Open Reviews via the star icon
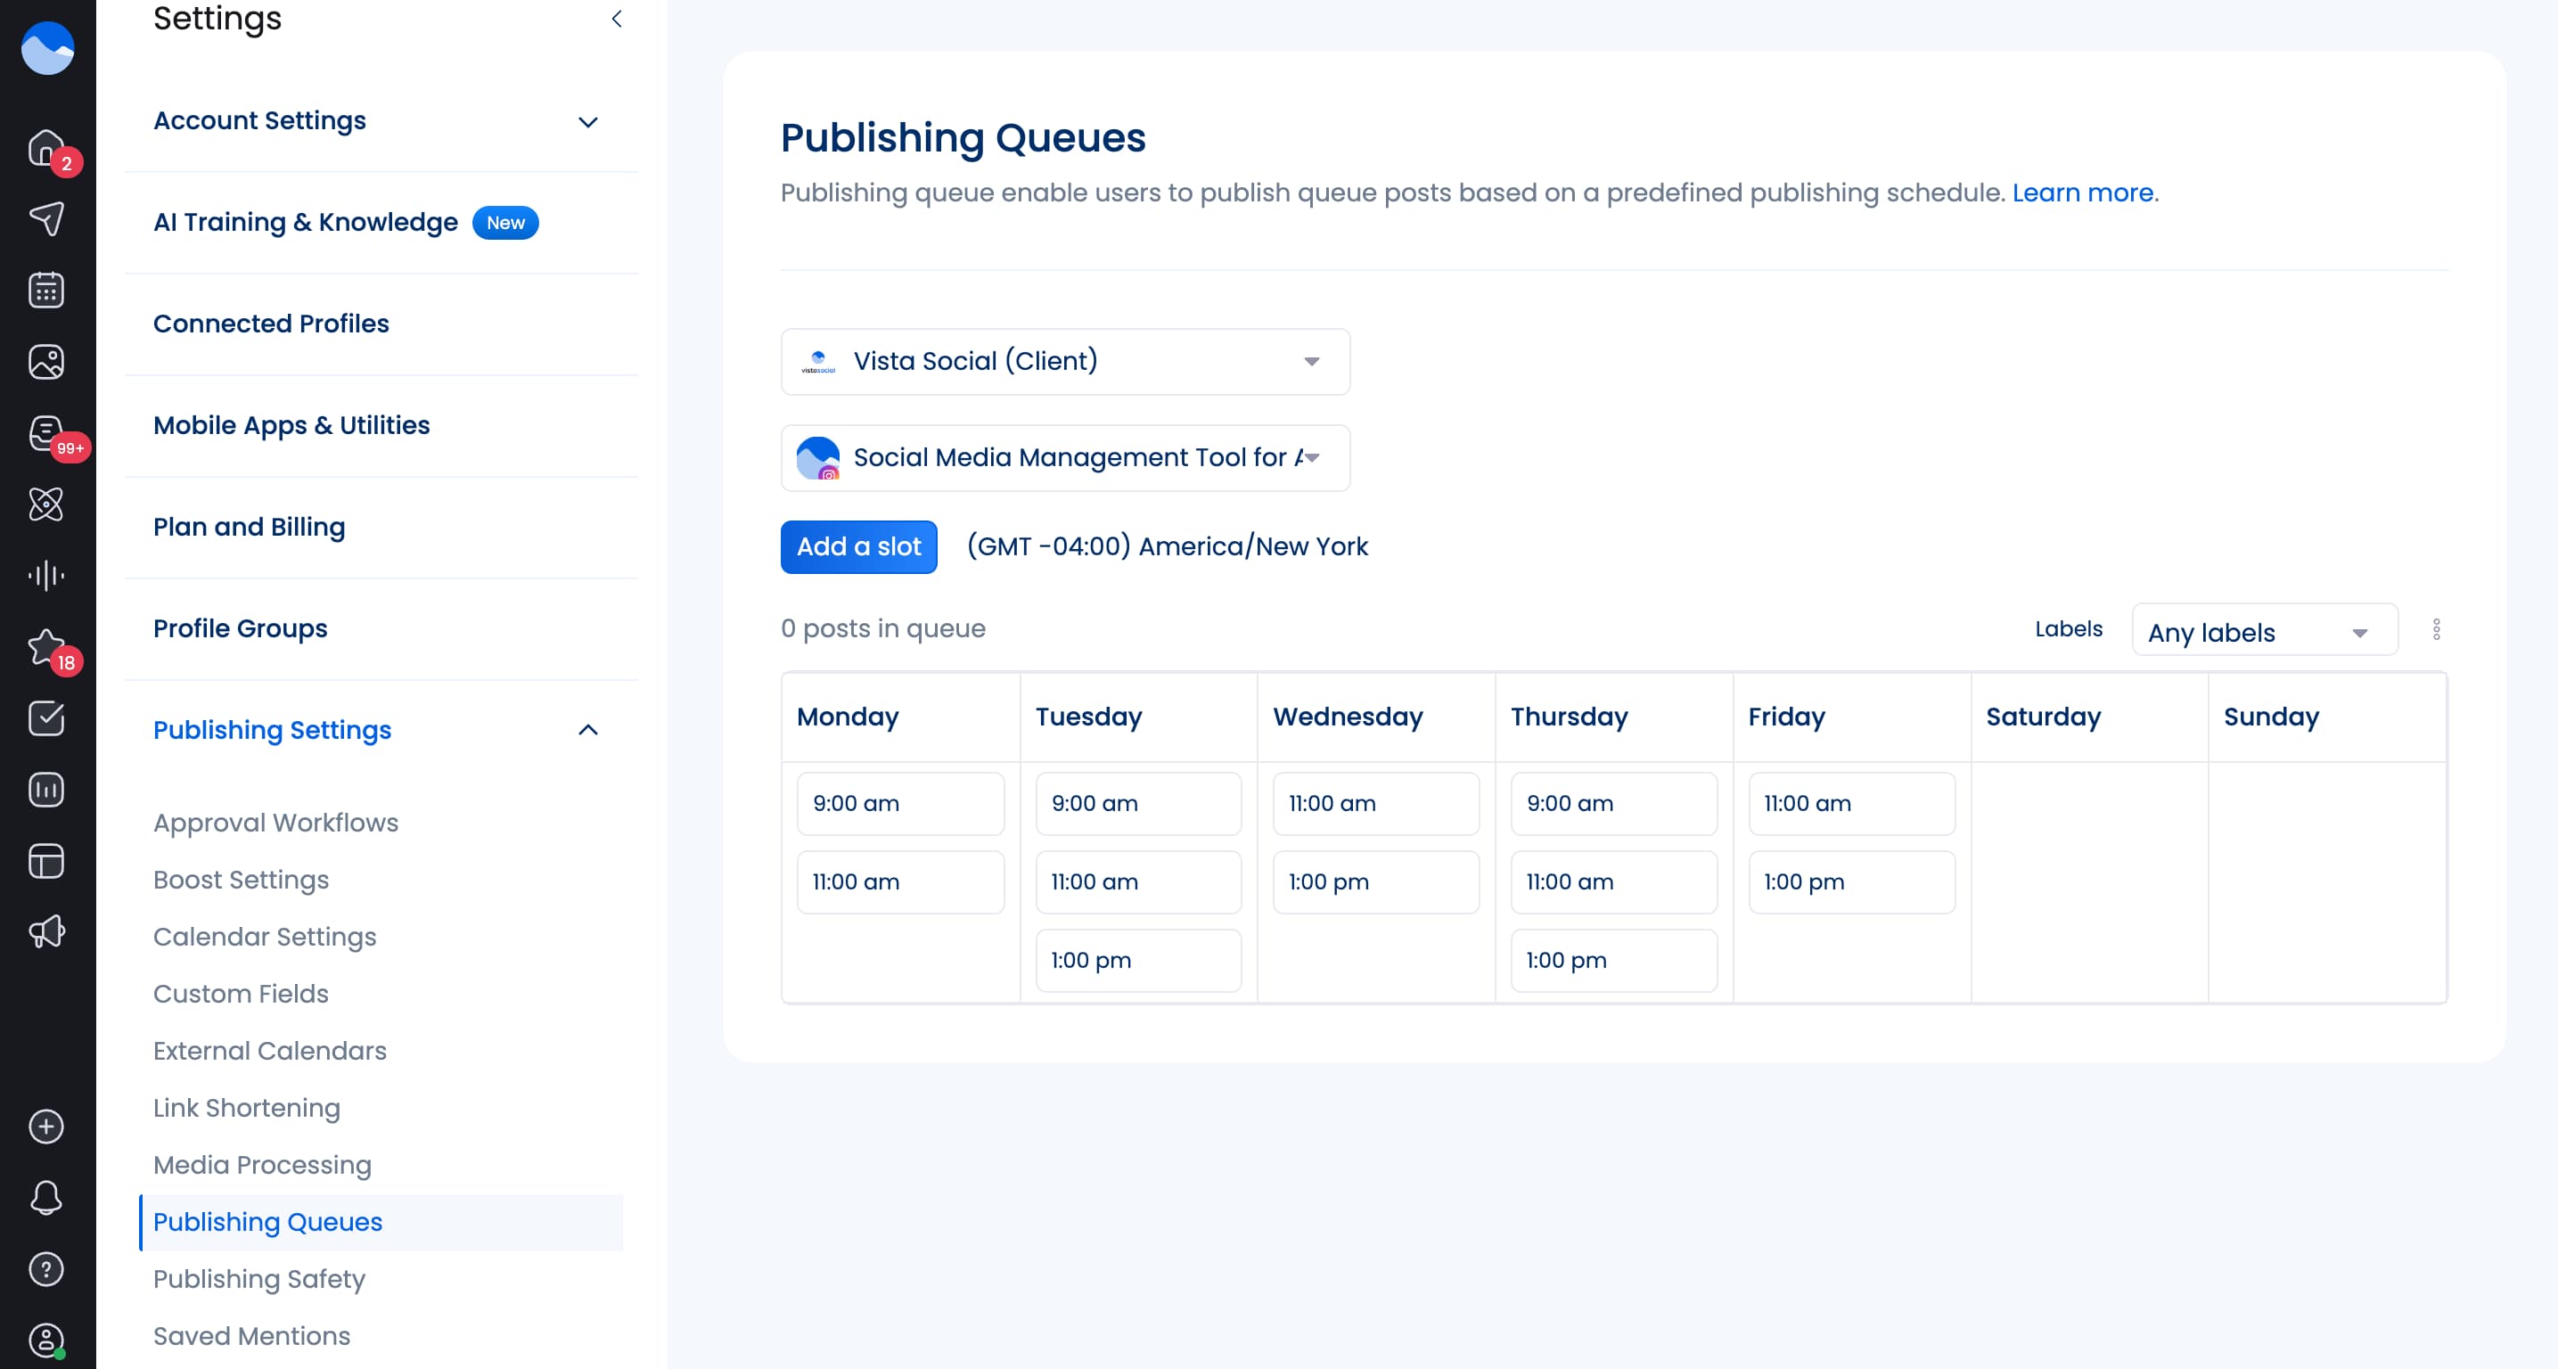Image resolution: width=2558 pixels, height=1369 pixels. tap(45, 647)
